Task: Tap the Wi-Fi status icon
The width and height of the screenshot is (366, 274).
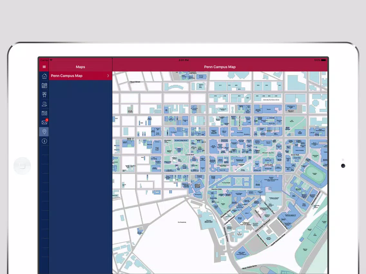Action: tap(51, 60)
